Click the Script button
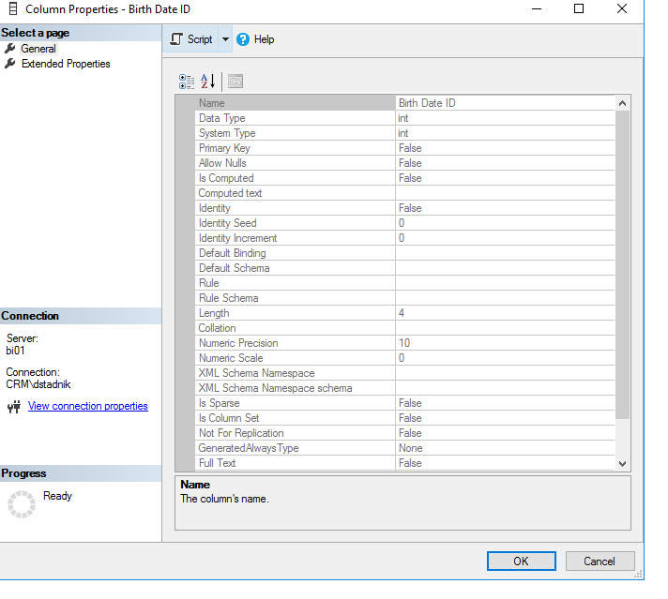Viewport: 668px width, 599px height. [x=190, y=39]
